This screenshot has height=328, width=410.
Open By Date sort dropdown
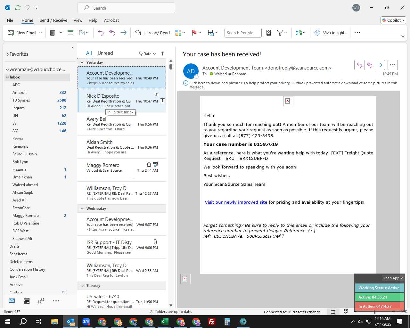click(x=147, y=53)
